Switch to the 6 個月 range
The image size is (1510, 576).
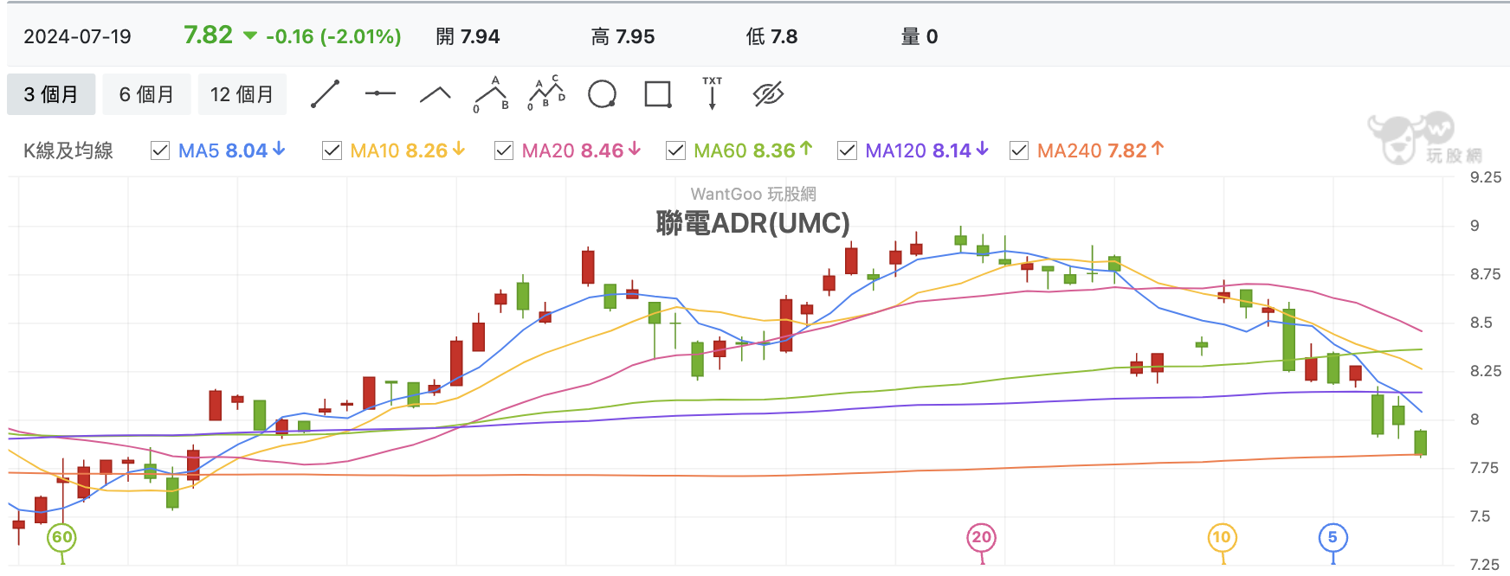[x=146, y=94]
